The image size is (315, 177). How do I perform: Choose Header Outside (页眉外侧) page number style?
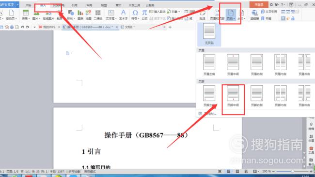(304, 65)
